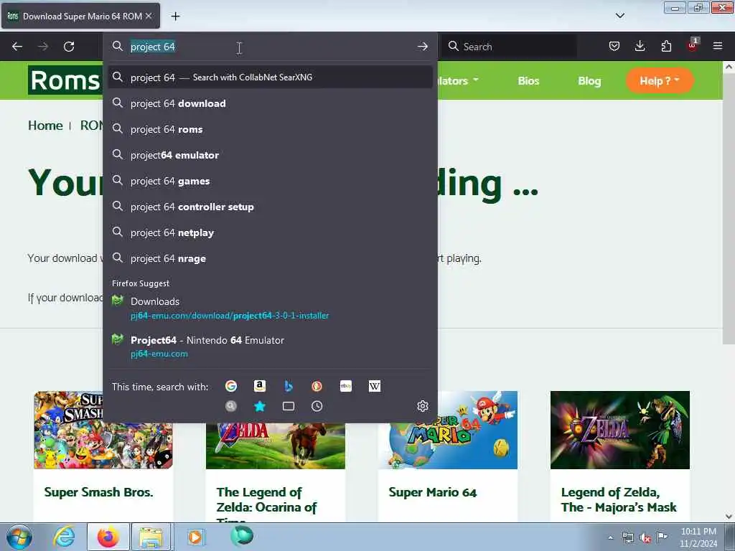This screenshot has width=735, height=551.
Task: Click the scrollbar down arrow
Action: 729,517
